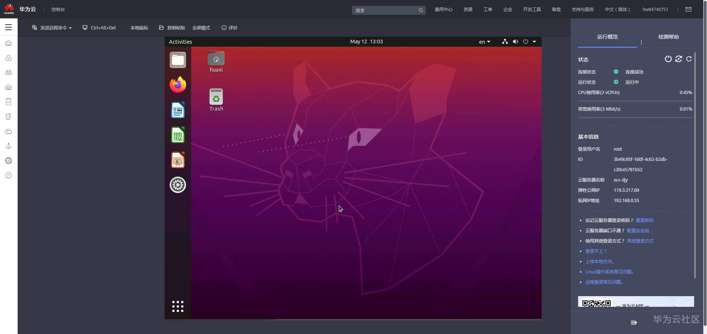Open the mail message icon in the top bar

[x=688, y=9]
